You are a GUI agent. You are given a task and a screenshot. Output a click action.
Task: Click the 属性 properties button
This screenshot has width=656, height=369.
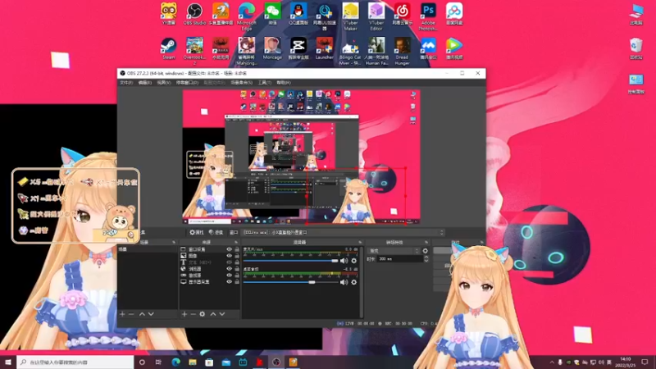coord(197,232)
